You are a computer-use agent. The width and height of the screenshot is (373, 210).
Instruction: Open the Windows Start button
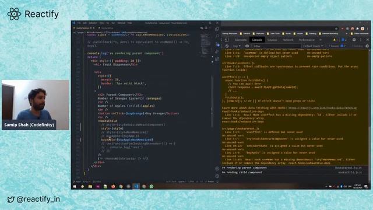pyautogui.click(x=75, y=187)
